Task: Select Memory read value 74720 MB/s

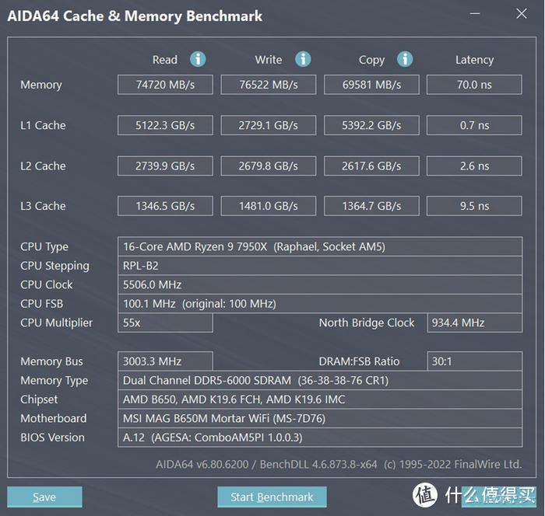Action: coord(165,85)
